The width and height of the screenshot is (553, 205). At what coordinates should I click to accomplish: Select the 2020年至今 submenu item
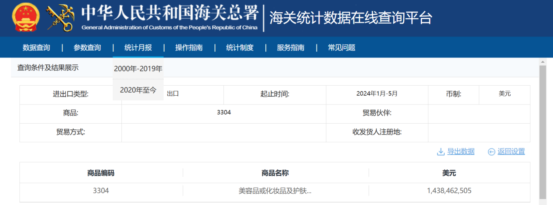(x=138, y=90)
